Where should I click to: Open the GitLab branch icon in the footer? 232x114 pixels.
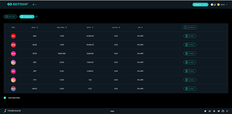[x=227, y=111]
